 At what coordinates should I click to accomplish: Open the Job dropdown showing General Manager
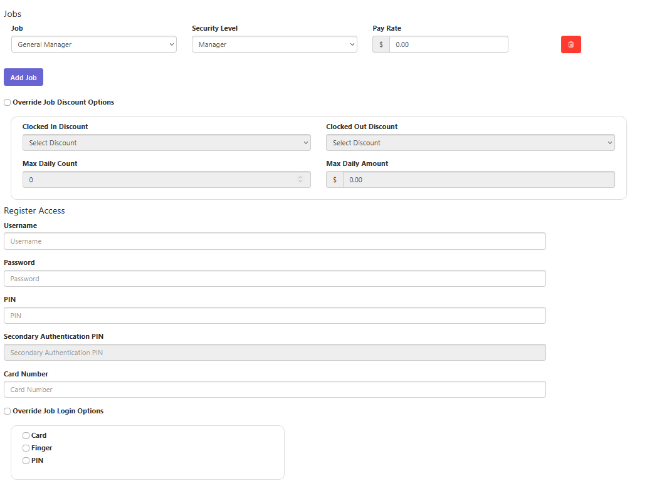pos(94,44)
